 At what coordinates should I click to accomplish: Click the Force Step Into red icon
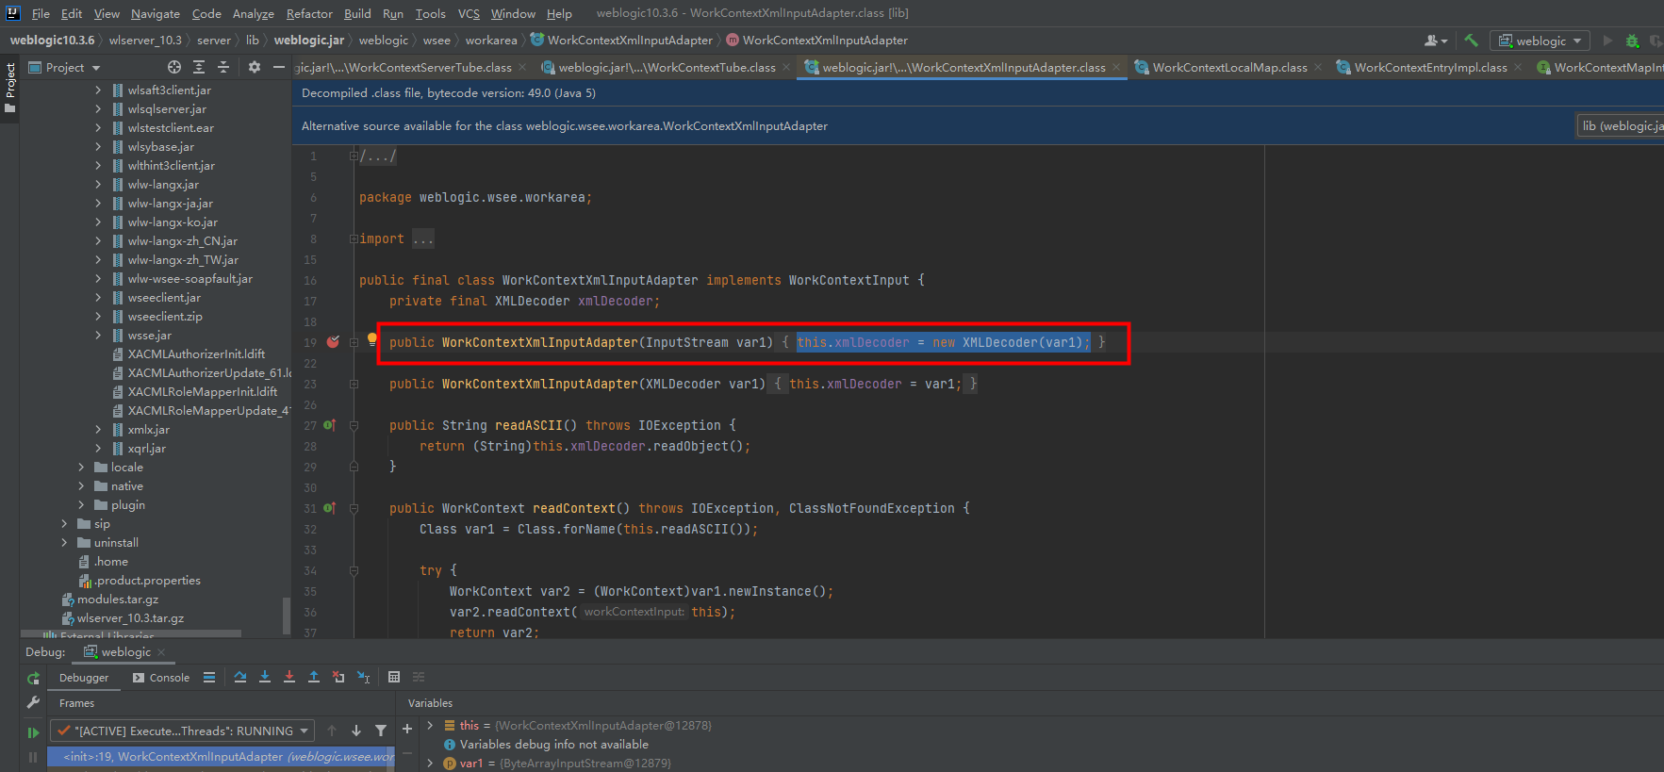(x=289, y=677)
